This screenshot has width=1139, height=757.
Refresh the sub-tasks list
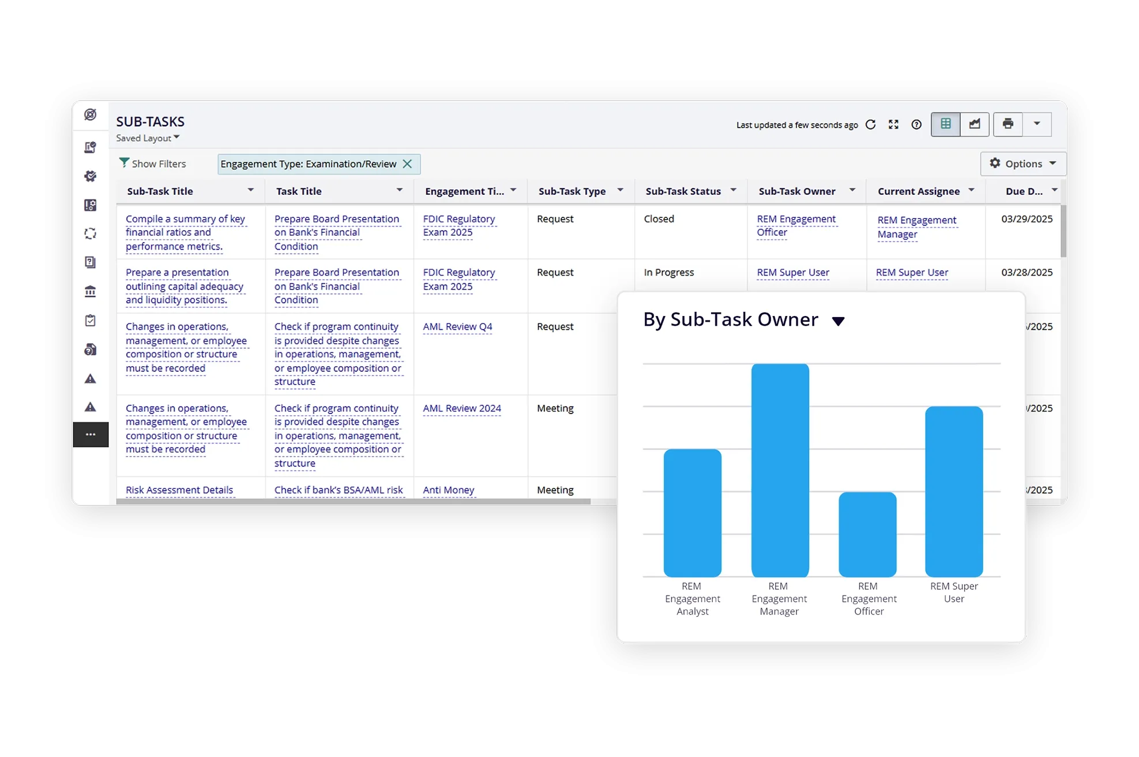tap(871, 125)
